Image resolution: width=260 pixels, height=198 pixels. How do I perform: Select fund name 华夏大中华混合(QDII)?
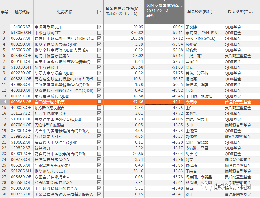(x=54, y=73)
